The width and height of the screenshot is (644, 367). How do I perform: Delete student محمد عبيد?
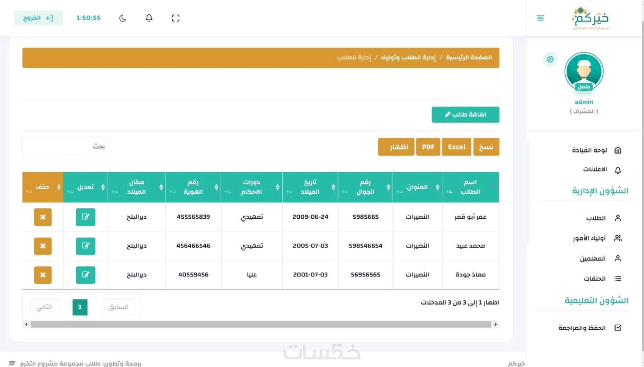click(x=43, y=246)
